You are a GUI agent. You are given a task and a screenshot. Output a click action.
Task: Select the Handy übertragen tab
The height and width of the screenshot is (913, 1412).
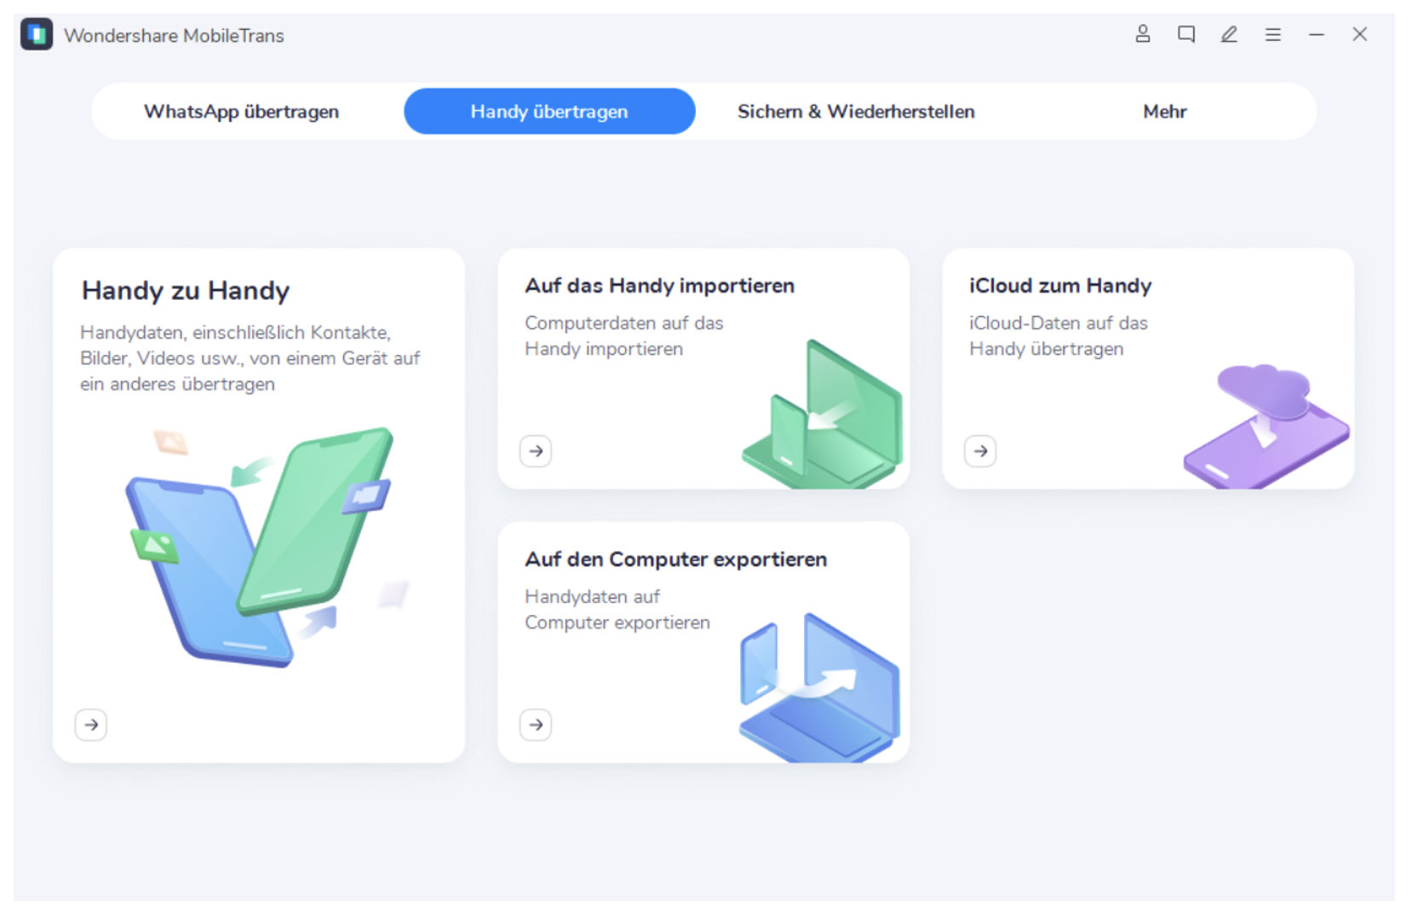(549, 112)
